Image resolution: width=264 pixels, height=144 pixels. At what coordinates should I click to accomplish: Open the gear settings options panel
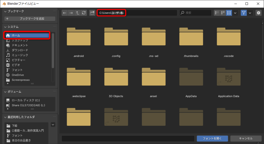pos(258,13)
